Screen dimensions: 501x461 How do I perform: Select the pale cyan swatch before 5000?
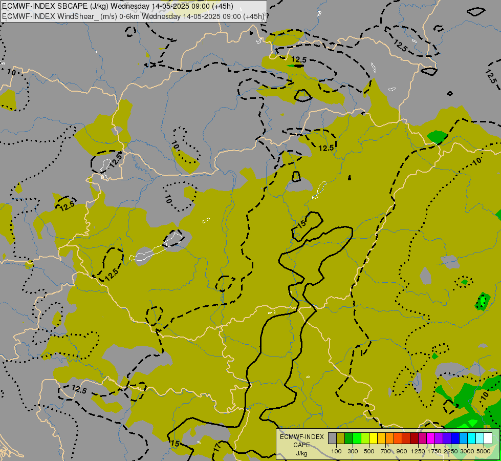tap(480, 438)
